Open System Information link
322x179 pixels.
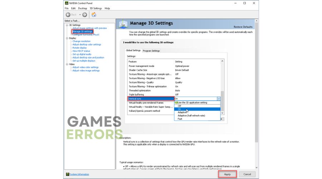point(79,174)
